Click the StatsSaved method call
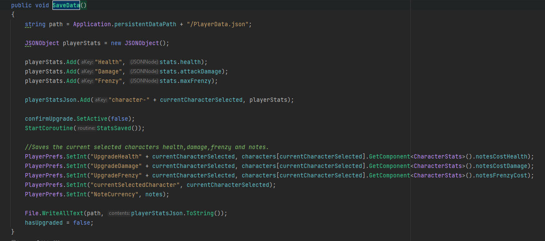The width and height of the screenshot is (545, 241). pyautogui.click(x=117, y=128)
